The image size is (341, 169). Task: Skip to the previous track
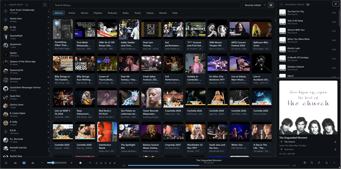click(x=15, y=163)
